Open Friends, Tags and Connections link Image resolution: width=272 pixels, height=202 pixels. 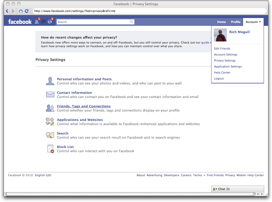pos(84,106)
